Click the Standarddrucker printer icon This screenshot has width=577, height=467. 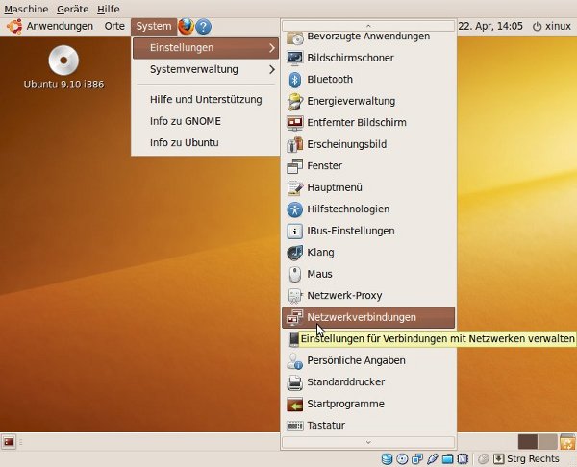point(295,382)
